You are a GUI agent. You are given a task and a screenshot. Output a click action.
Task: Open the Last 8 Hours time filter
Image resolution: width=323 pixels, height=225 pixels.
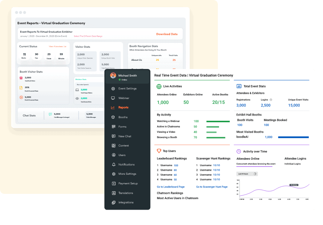[247, 174]
